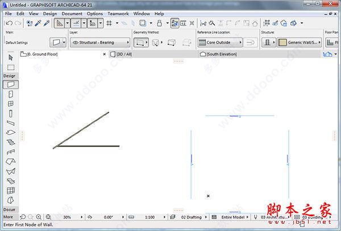Toggle the Grid Snap hash icon
The width and height of the screenshot is (341, 231).
click(109, 23)
